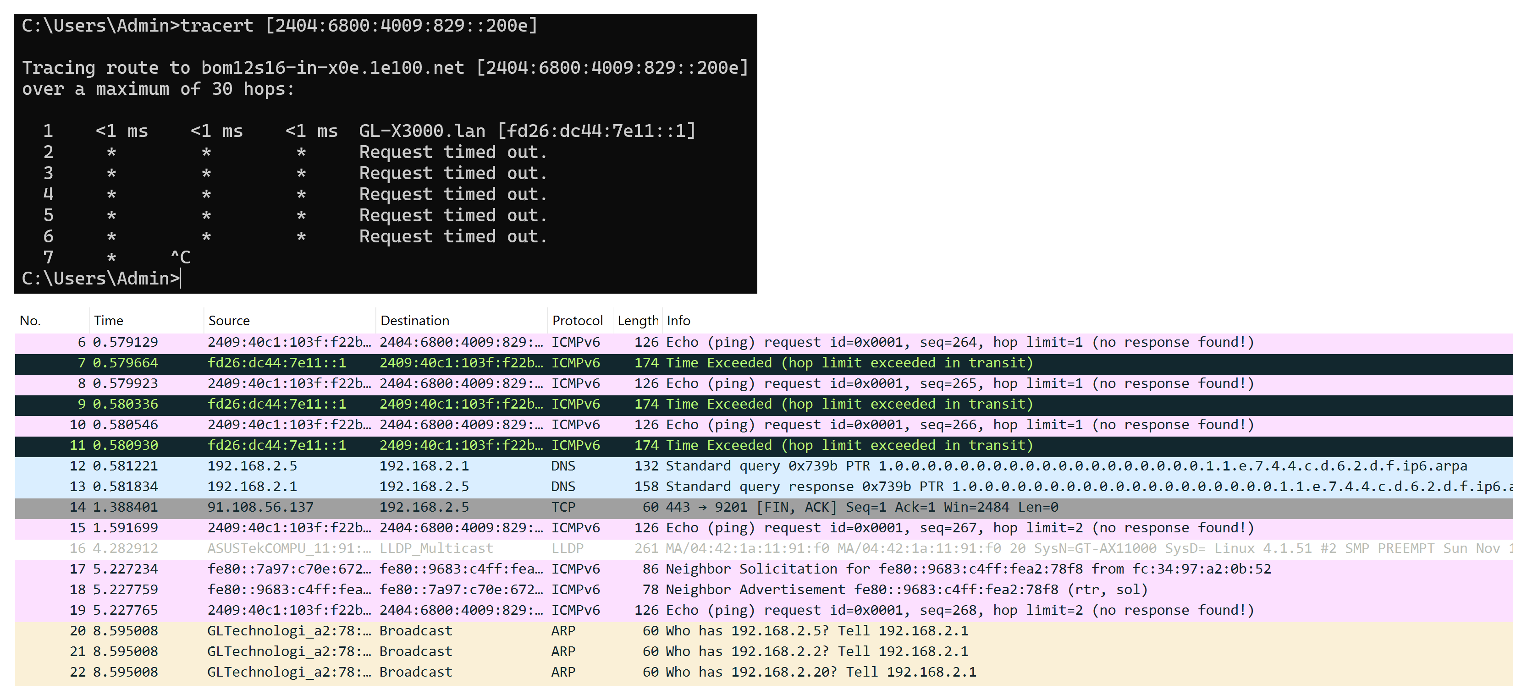
Task: Click the command prompt cursor line
Action: coord(101,279)
